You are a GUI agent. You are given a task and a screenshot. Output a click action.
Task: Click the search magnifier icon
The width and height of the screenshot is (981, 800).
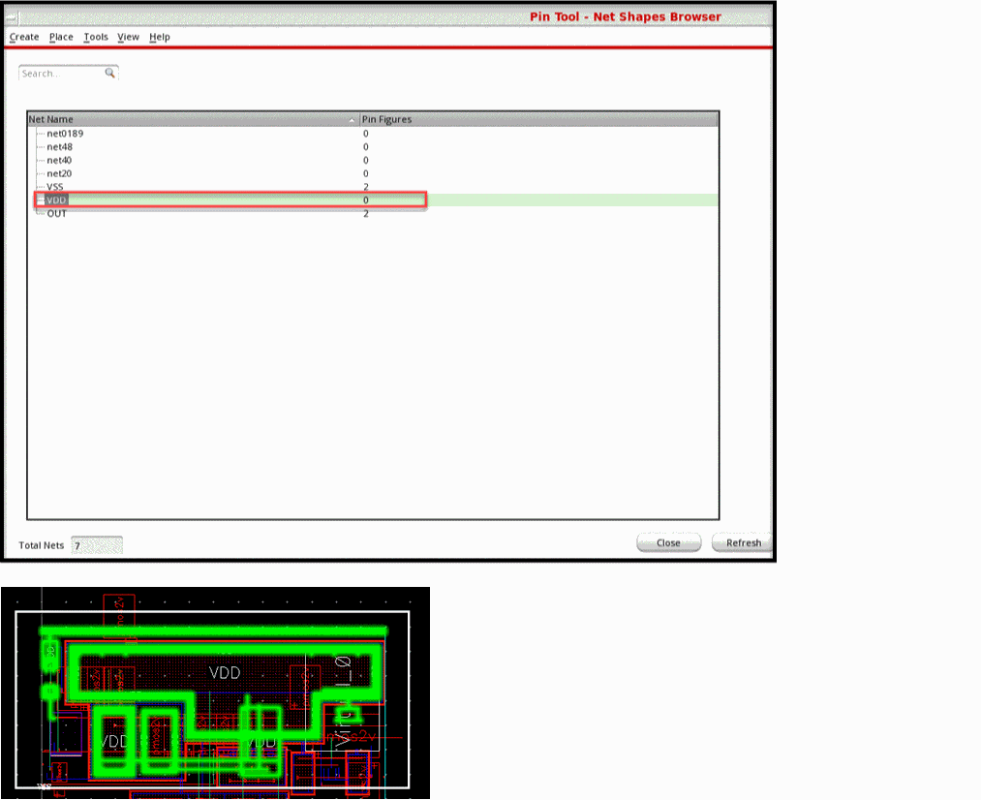pos(110,74)
